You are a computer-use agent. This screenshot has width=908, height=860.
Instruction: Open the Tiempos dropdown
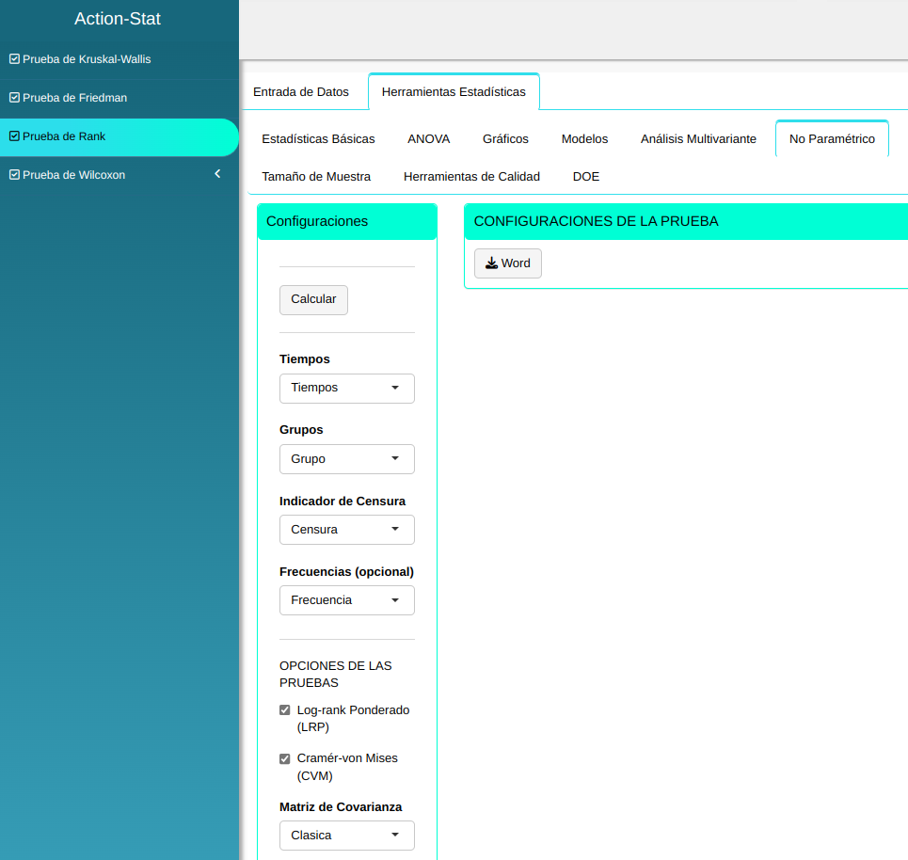346,388
